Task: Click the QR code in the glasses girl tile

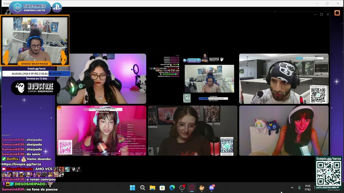Action: 227,146
